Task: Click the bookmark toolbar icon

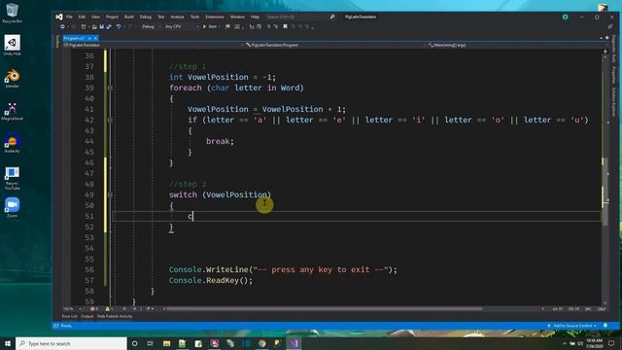Action: [x=285, y=26]
